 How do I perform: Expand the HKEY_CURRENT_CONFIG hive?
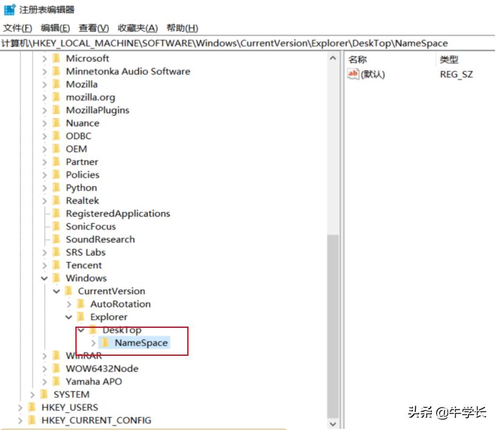pyautogui.click(x=21, y=420)
